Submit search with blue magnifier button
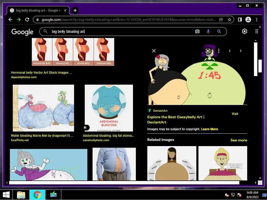 219,32
